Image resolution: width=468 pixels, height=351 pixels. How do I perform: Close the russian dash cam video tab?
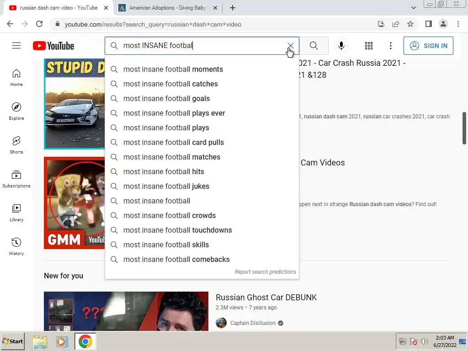(106, 8)
